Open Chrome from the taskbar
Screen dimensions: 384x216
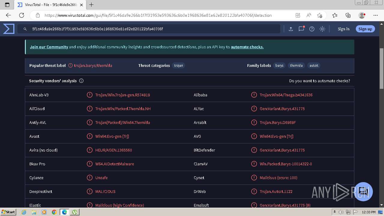pos(54,212)
